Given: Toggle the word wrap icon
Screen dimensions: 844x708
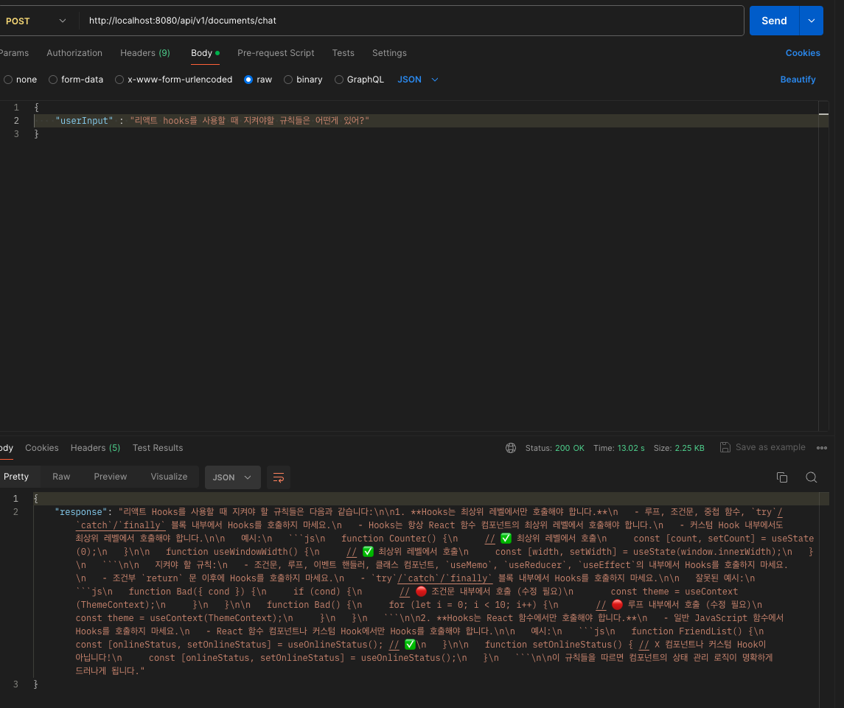Looking at the screenshot, I should click(279, 477).
